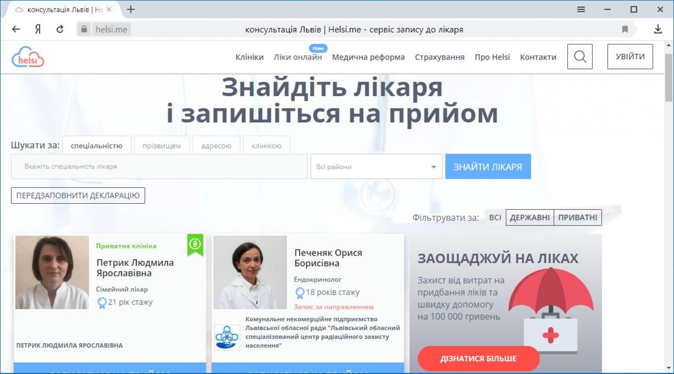The image size is (674, 374).
Task: Click the scrollbar up arrow
Action: click(x=668, y=46)
